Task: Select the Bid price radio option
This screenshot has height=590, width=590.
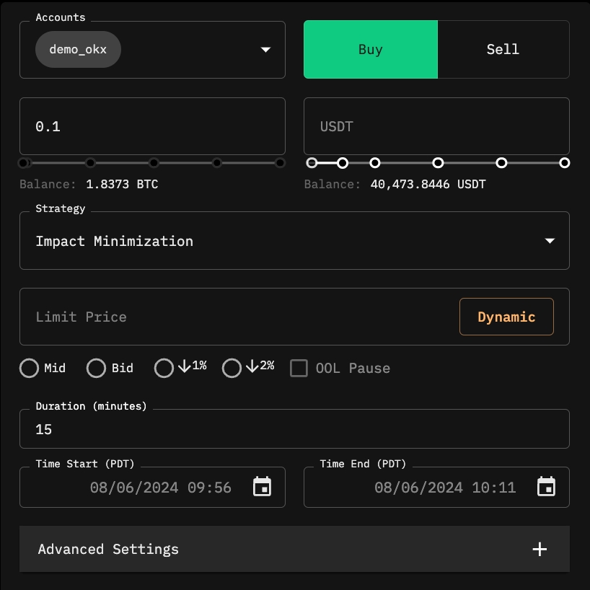Action: tap(96, 368)
